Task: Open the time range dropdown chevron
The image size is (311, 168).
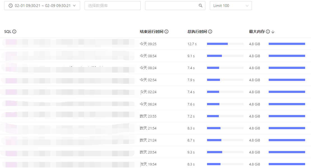Action: point(74,6)
